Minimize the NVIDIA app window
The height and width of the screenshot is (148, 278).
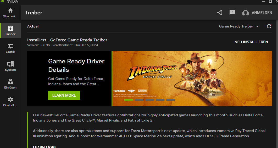point(264,1)
